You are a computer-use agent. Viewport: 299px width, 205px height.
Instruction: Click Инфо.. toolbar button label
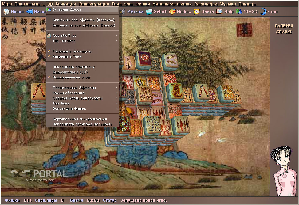tap(184, 12)
